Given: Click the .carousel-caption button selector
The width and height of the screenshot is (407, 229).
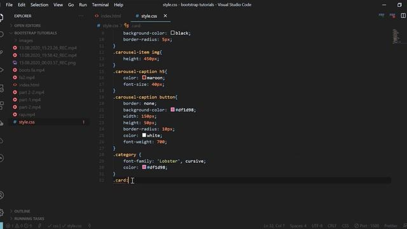Looking at the screenshot, I should coord(144,97).
